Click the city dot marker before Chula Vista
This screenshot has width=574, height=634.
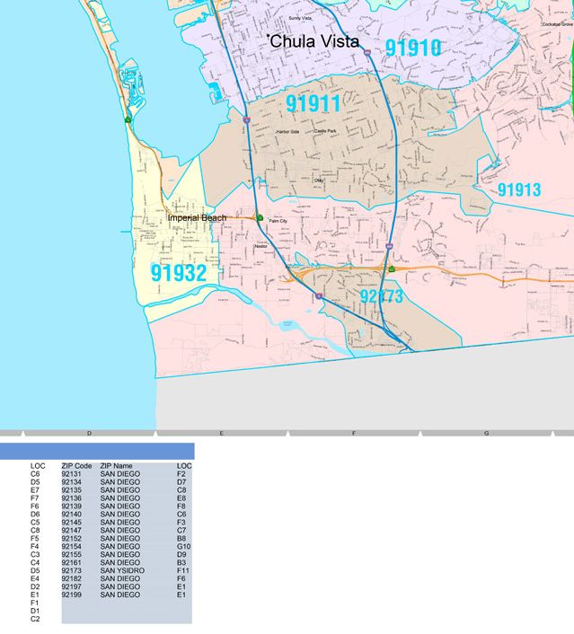(268, 37)
